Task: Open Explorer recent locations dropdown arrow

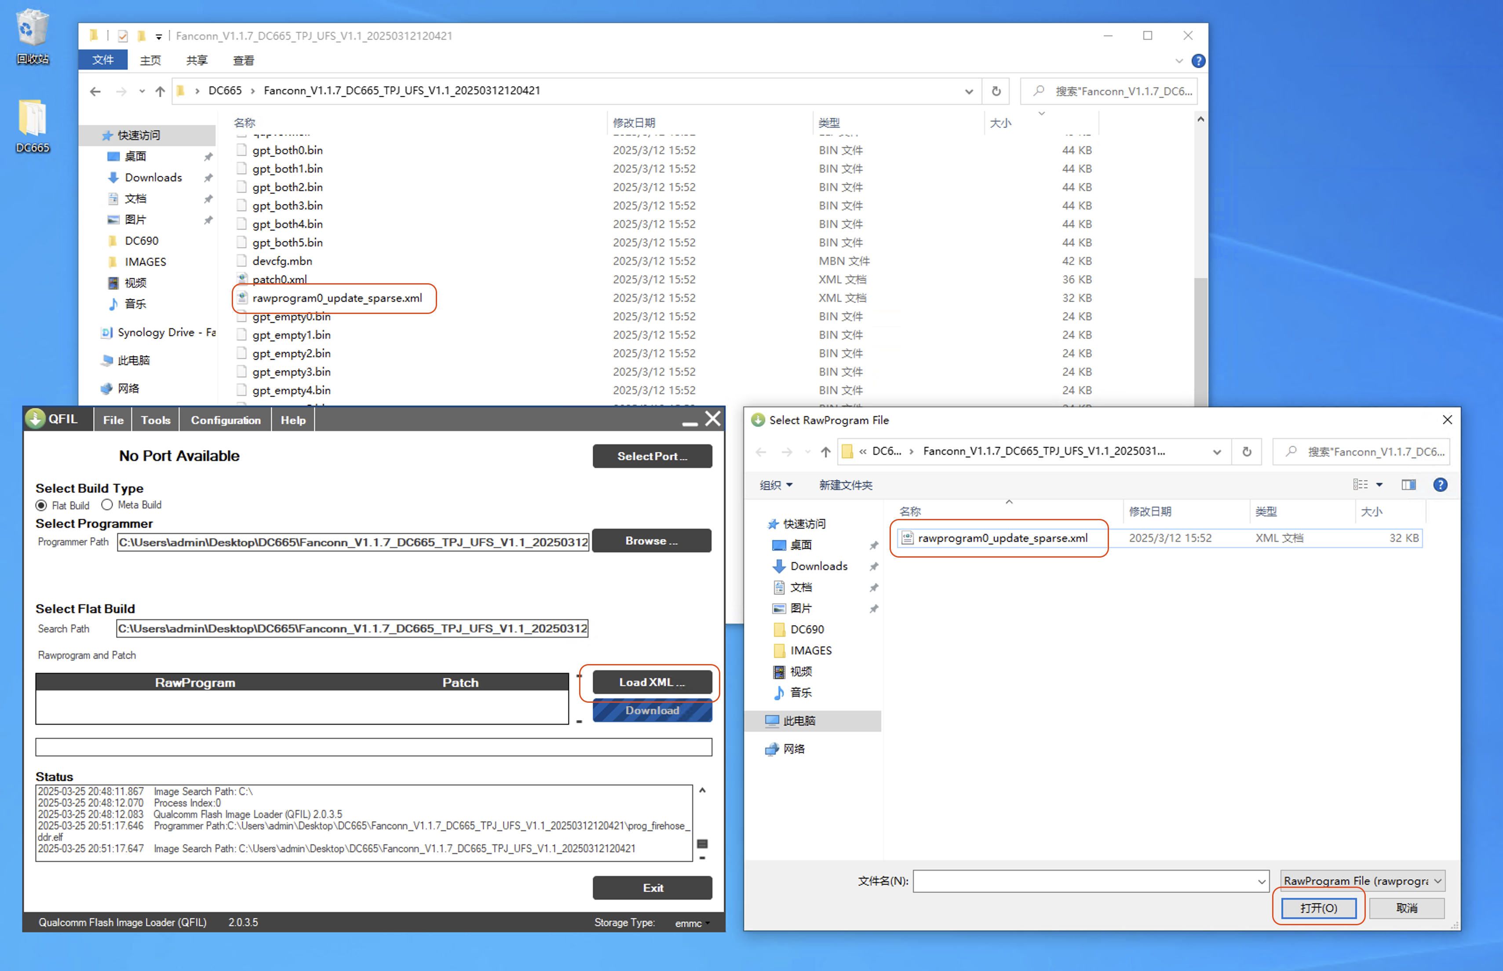Action: click(142, 91)
